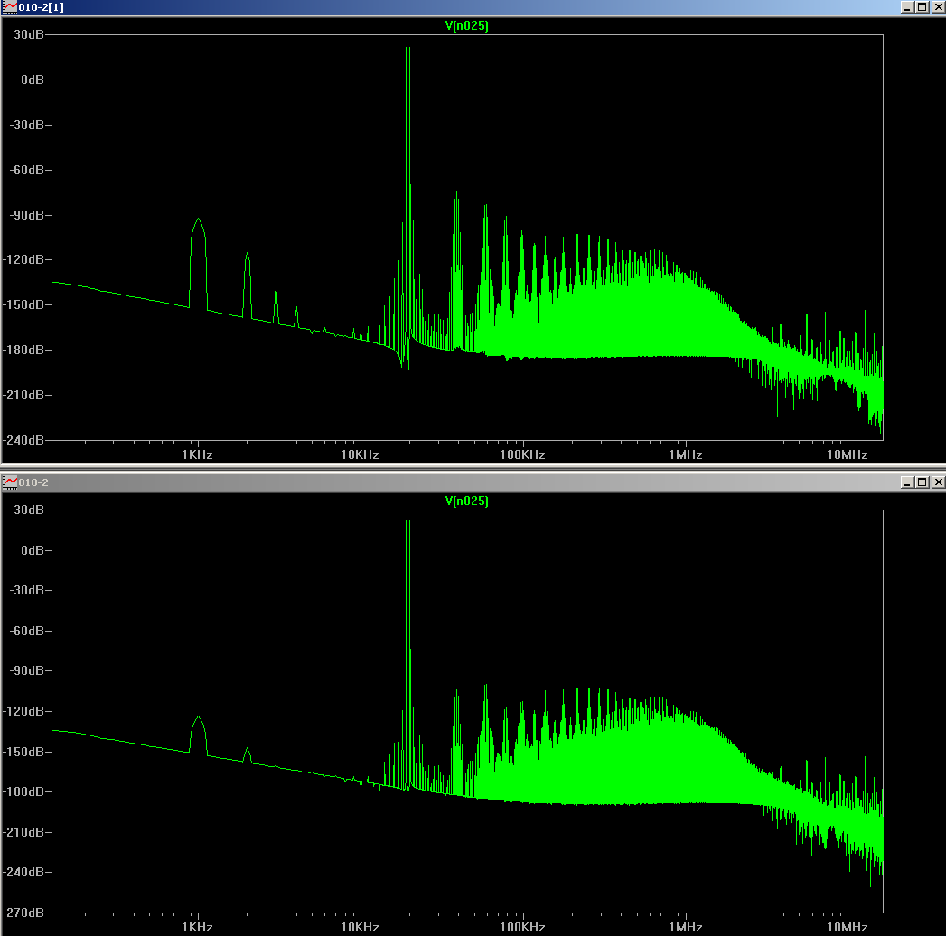This screenshot has height=936, width=946.
Task: Minimize the bottom 010-2 plot window
Action: coord(907,482)
